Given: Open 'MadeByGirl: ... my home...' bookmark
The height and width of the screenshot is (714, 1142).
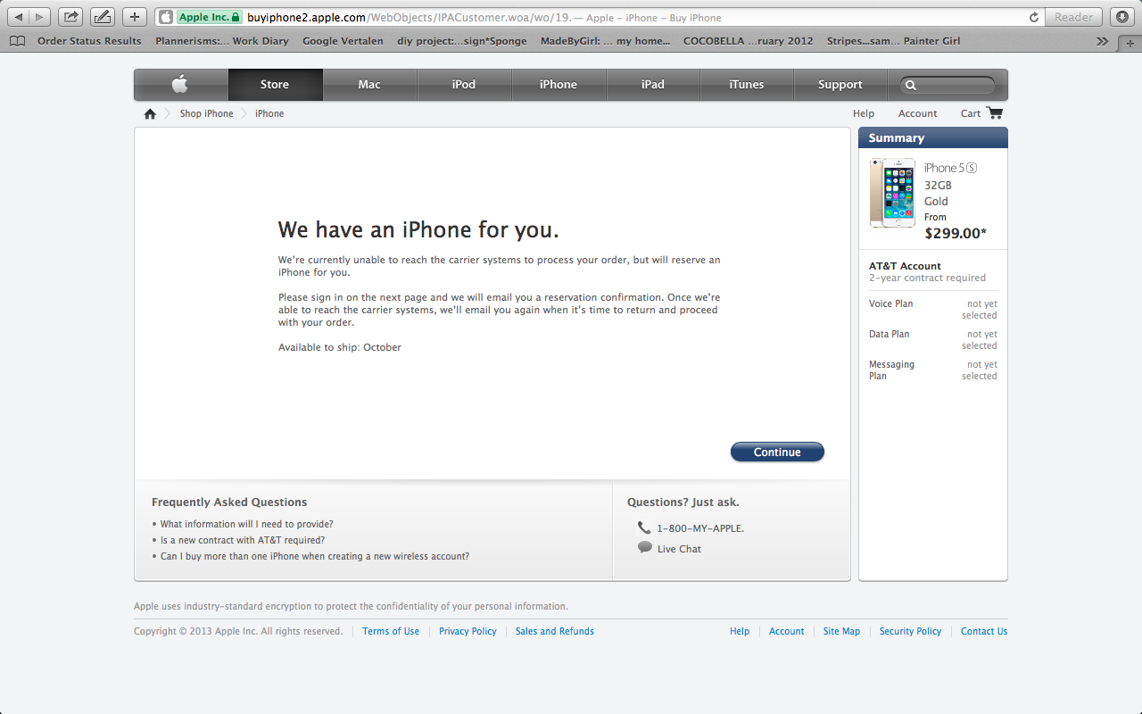Looking at the screenshot, I should (605, 41).
